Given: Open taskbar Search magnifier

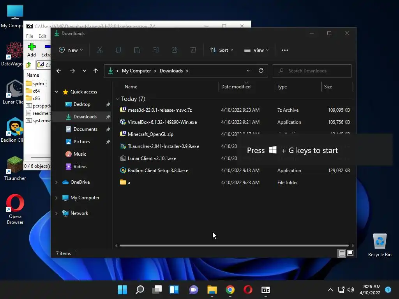Looking at the screenshot, I should (140, 290).
